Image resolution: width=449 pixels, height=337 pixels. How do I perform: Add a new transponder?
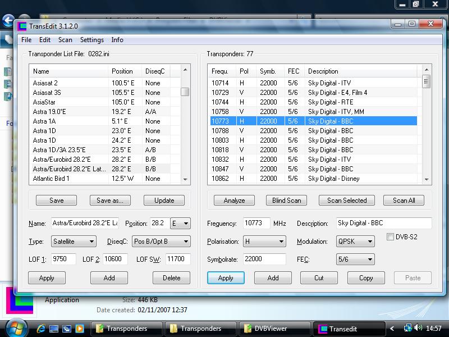tap(273, 277)
